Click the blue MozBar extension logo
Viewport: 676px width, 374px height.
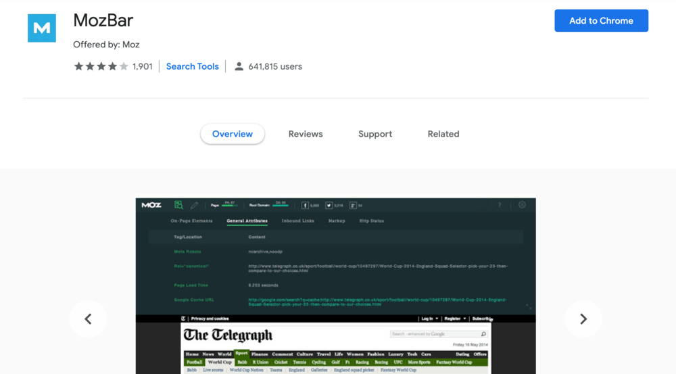(x=42, y=28)
